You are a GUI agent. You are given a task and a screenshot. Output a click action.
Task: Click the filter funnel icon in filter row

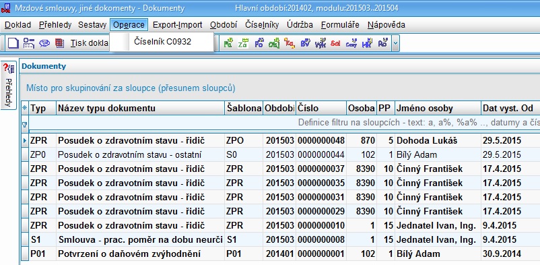(x=24, y=125)
